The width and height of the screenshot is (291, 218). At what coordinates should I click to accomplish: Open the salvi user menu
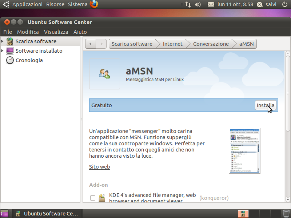tap(271, 4)
